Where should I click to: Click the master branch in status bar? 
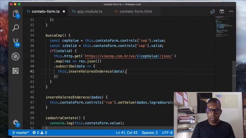coord(20,133)
